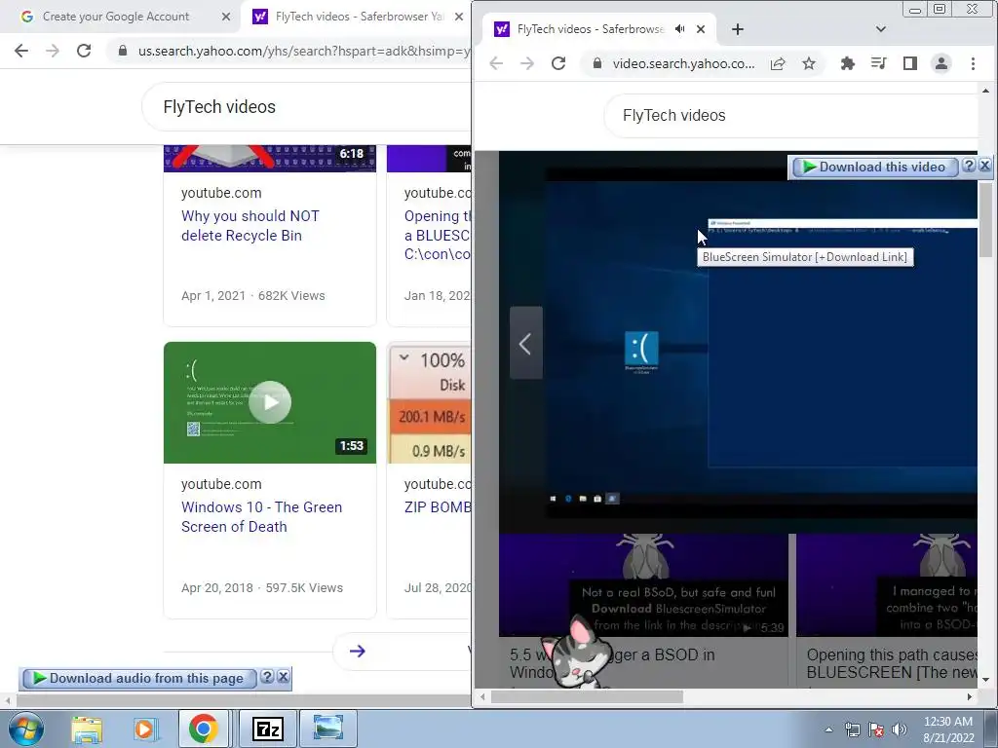The image size is (998, 748).
Task: Go to previous video with left chevron
Action: (x=525, y=344)
